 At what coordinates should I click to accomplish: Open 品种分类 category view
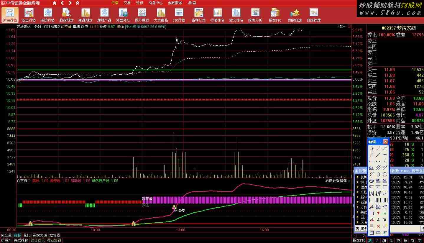pyautogui.click(x=198, y=15)
